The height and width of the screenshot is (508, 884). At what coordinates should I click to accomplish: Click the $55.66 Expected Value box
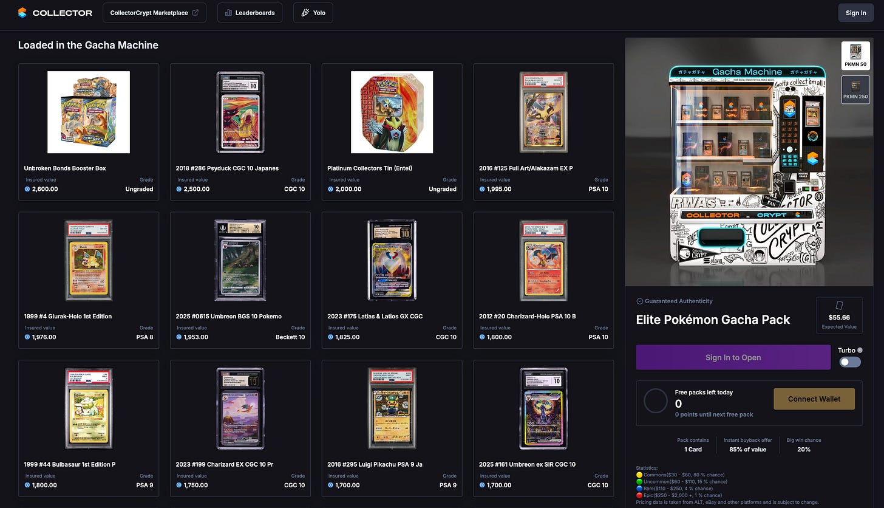840,315
